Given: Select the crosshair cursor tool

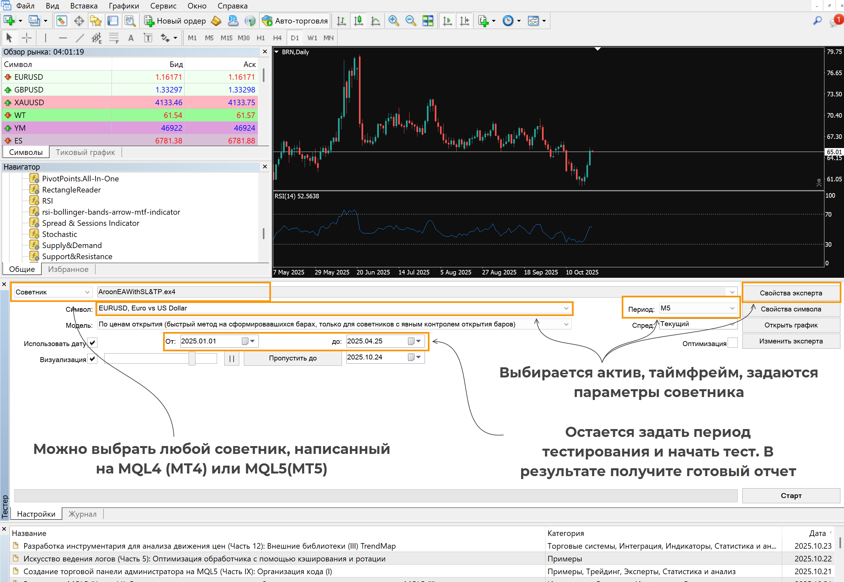Looking at the screenshot, I should coord(26,38).
